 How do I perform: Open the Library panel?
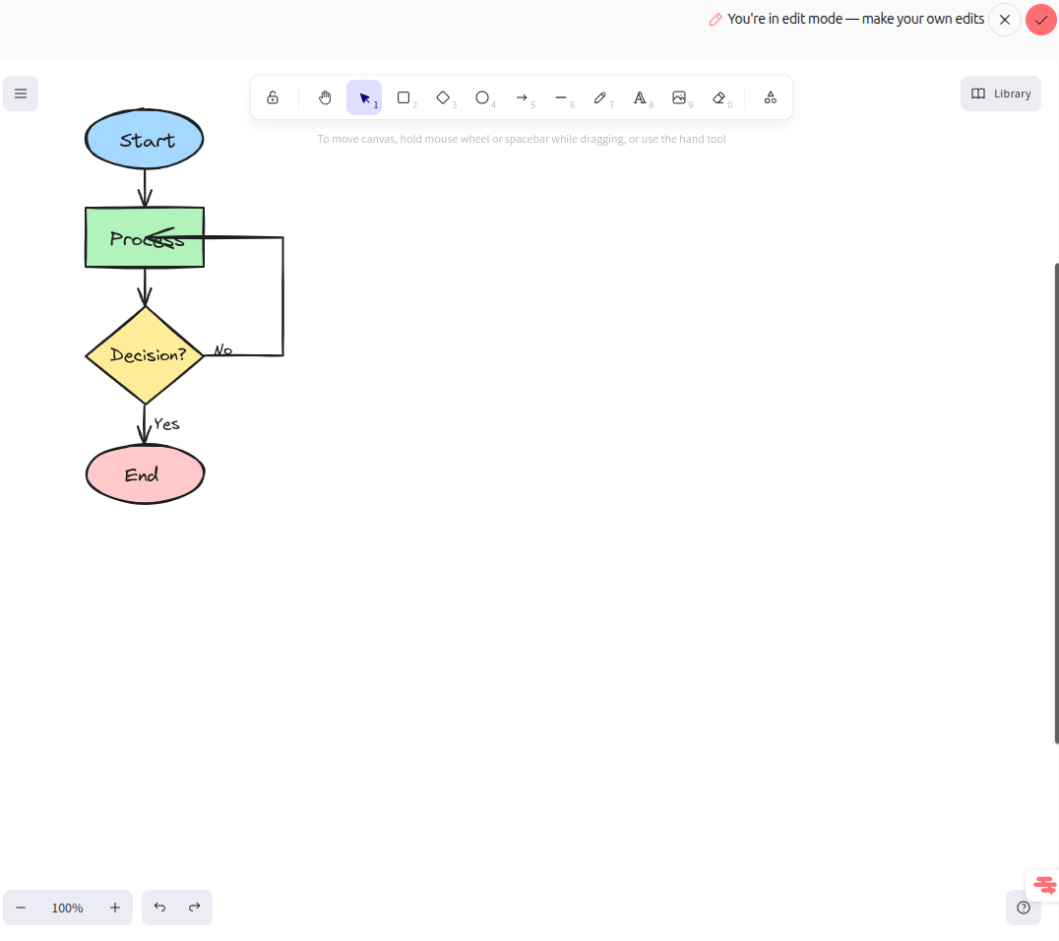click(x=1000, y=94)
